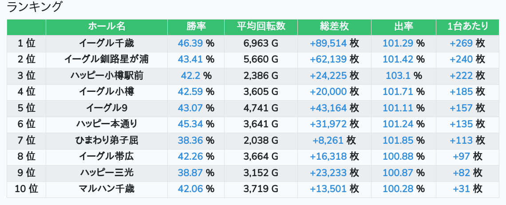The height and width of the screenshot is (205, 506).
Task: Choose ハッピー本通り from the ranking
Action: coord(107,124)
